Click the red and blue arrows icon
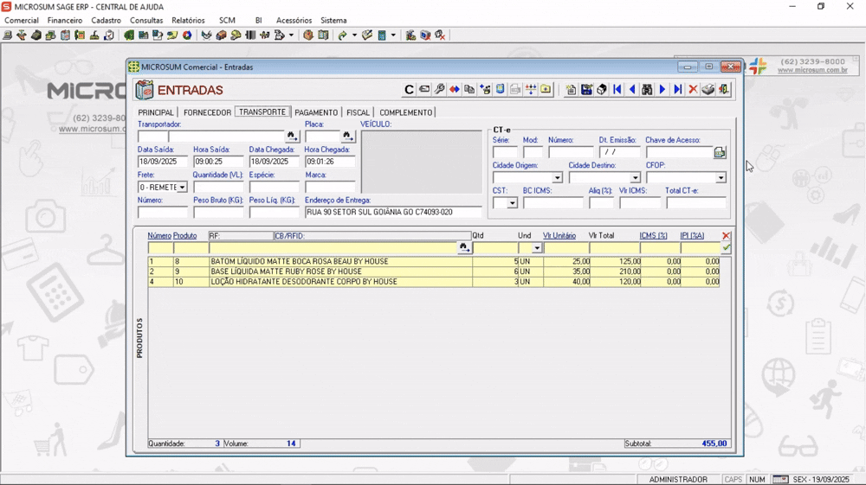The image size is (866, 485). coord(455,89)
